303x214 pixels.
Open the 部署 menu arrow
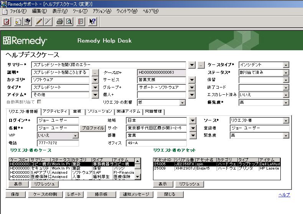coord(193,136)
